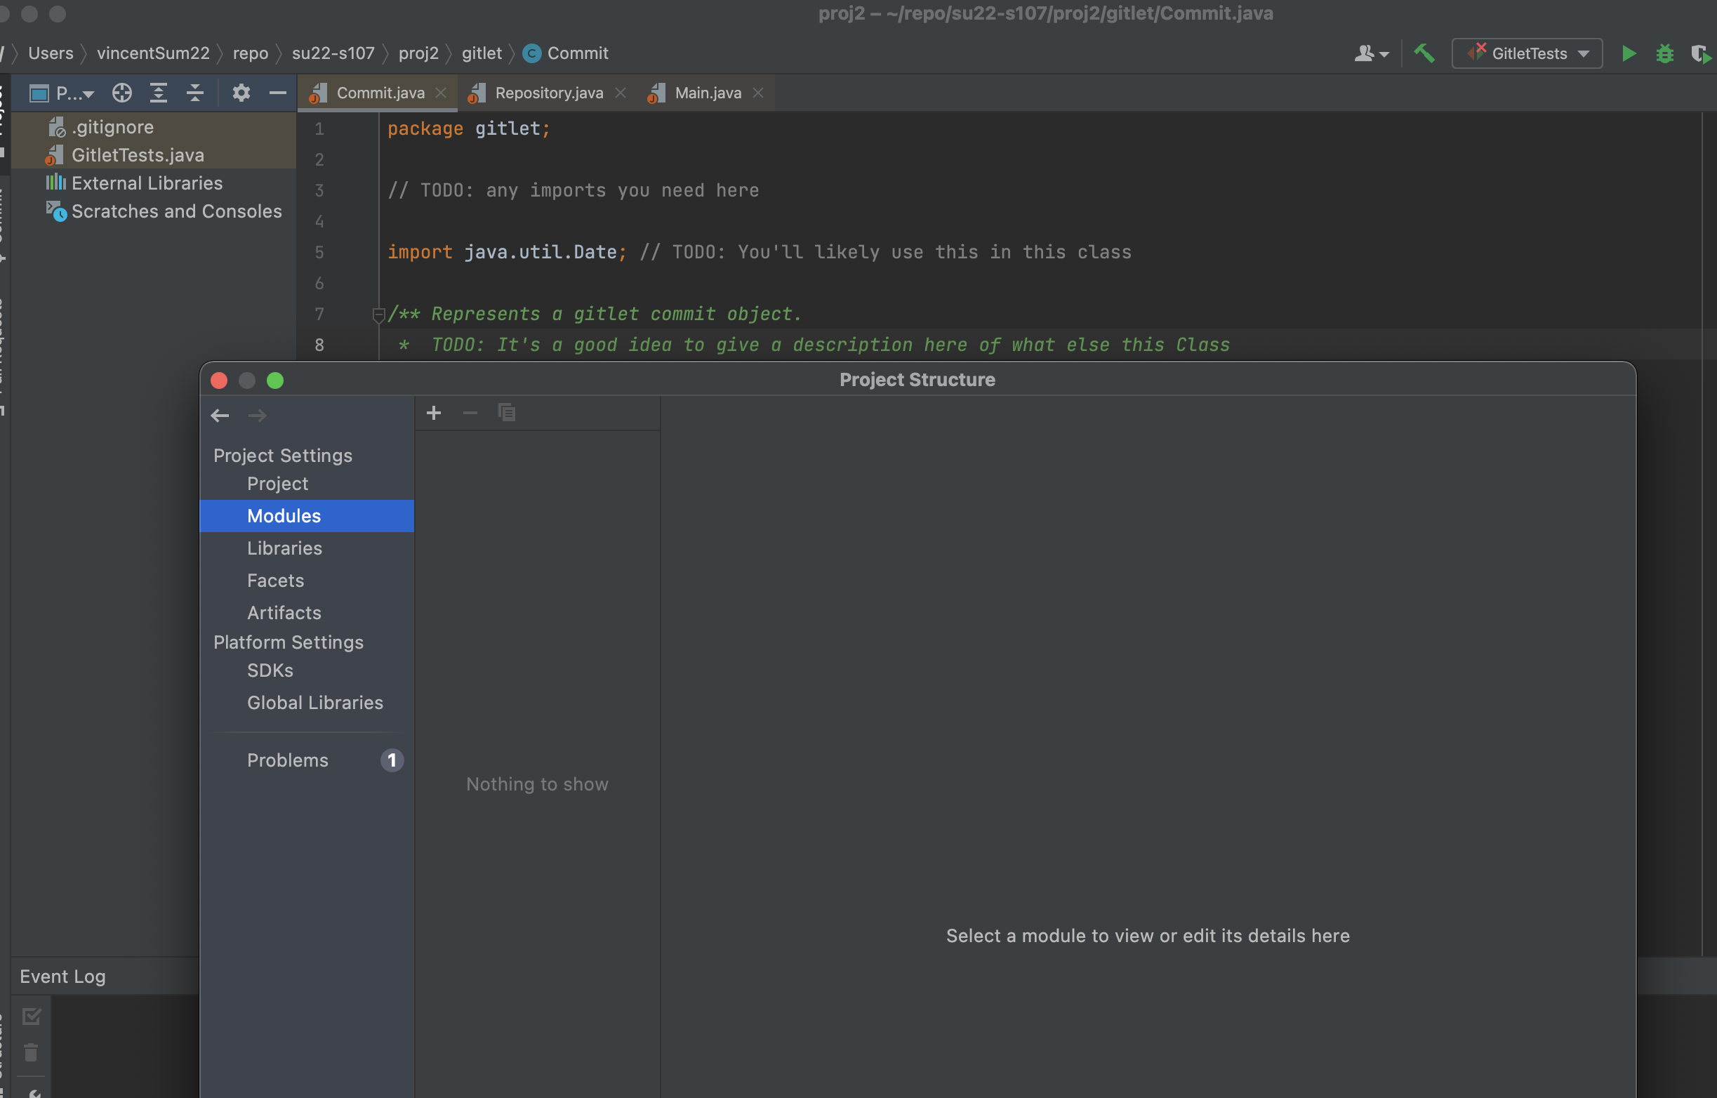1717x1098 pixels.
Task: Close the Commit.java tab
Action: (442, 93)
